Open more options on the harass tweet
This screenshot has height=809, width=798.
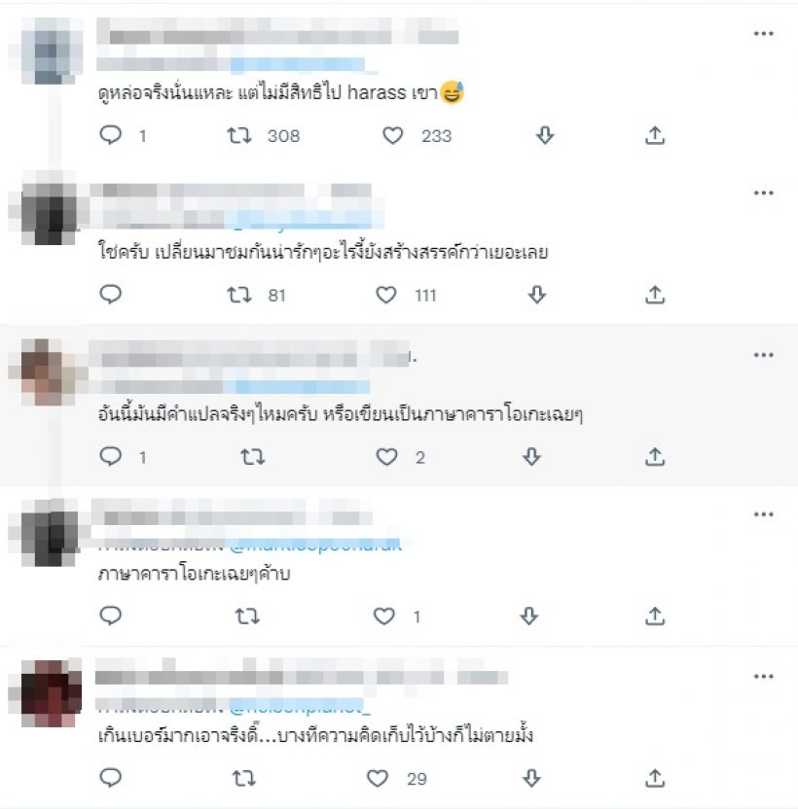click(763, 33)
